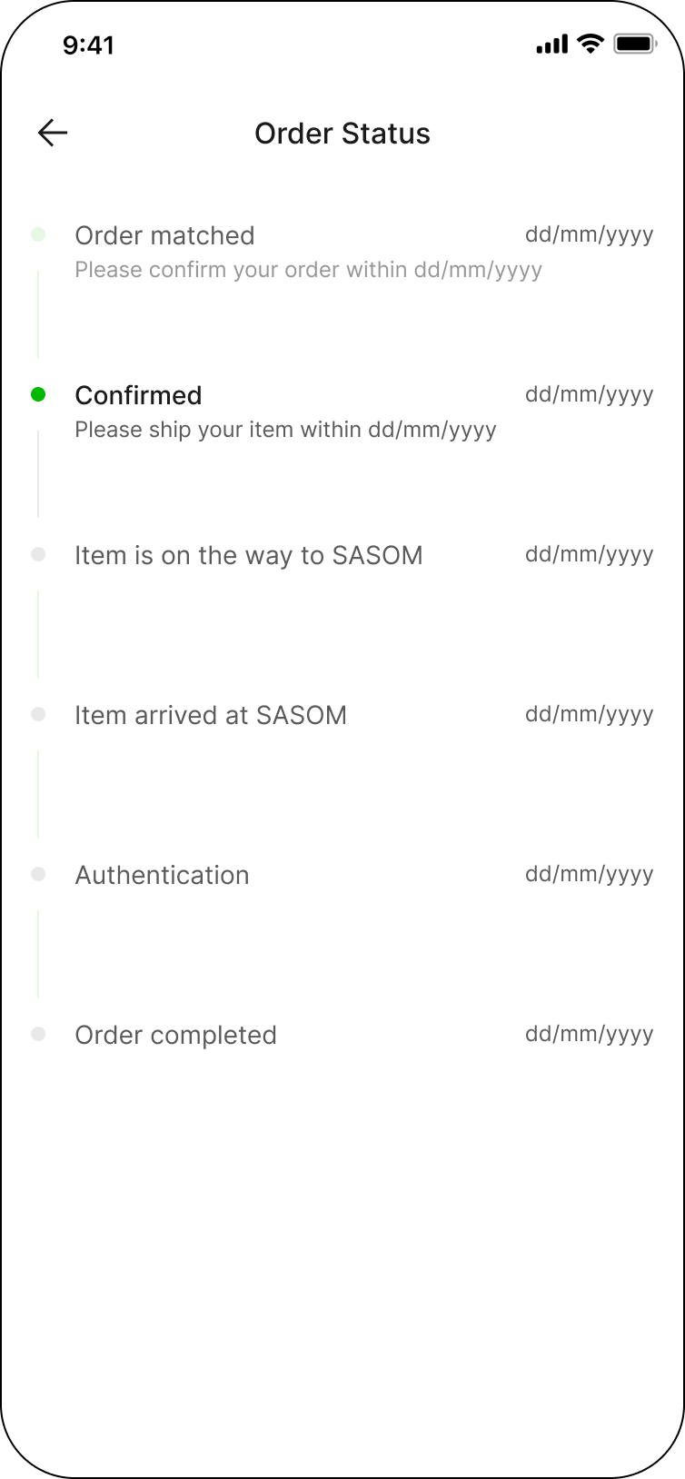
Task: Click the Authentication step dot
Action: (38, 874)
